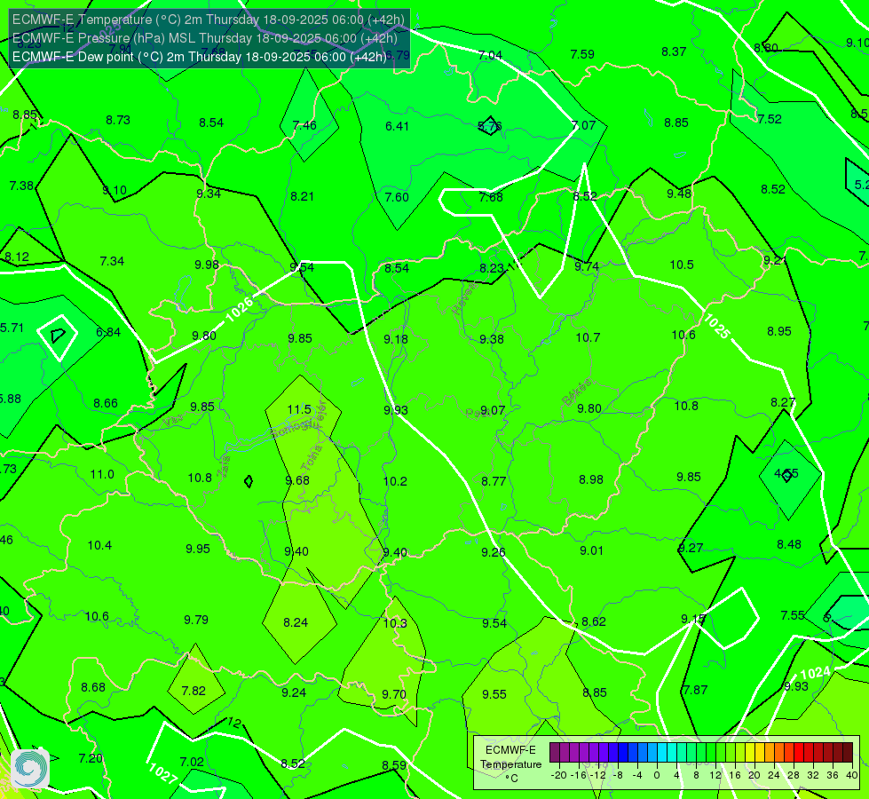Select the ECMWF-E Temperature 2m title line

[x=209, y=20]
